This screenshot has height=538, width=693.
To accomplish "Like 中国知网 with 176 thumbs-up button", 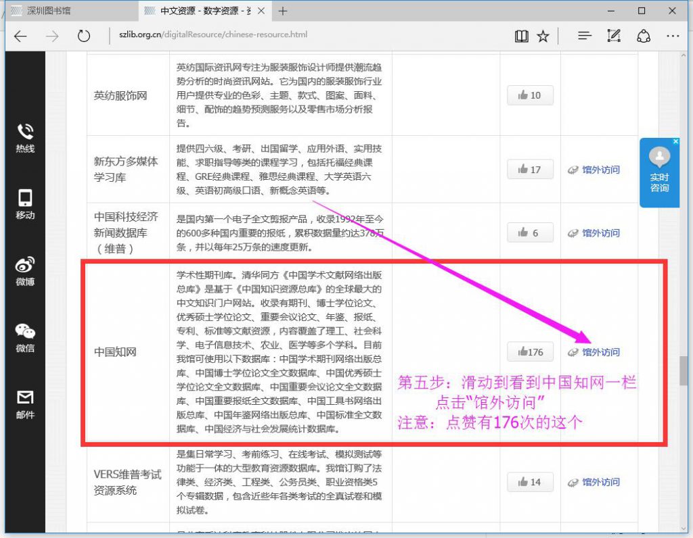I will coord(530,352).
